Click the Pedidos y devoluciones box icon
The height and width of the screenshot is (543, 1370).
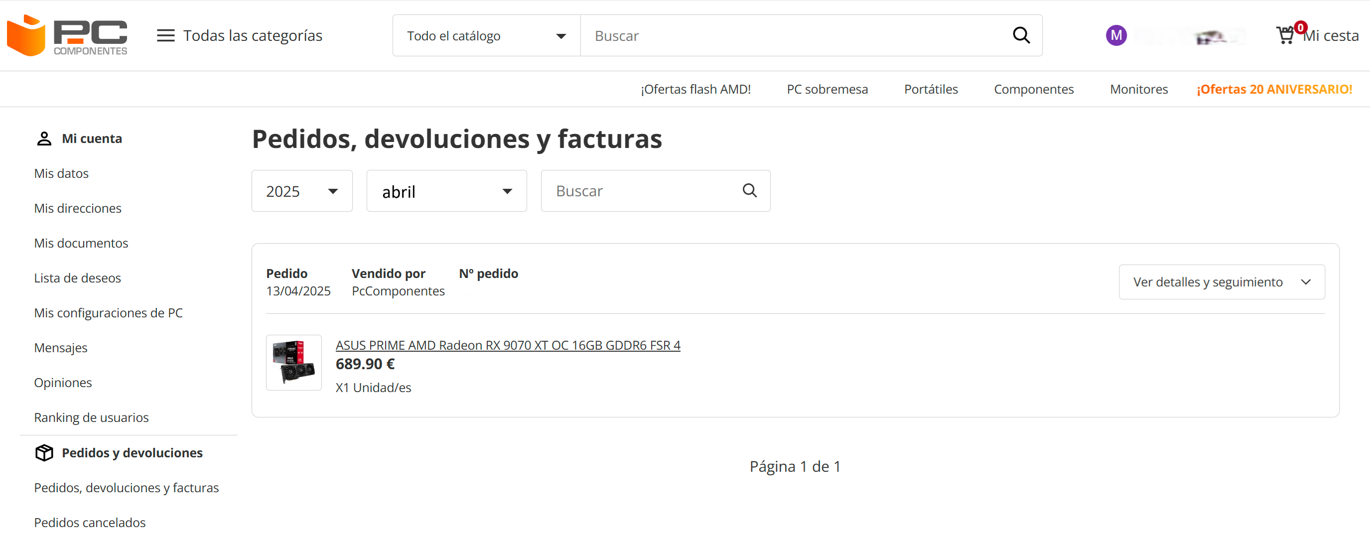click(44, 453)
